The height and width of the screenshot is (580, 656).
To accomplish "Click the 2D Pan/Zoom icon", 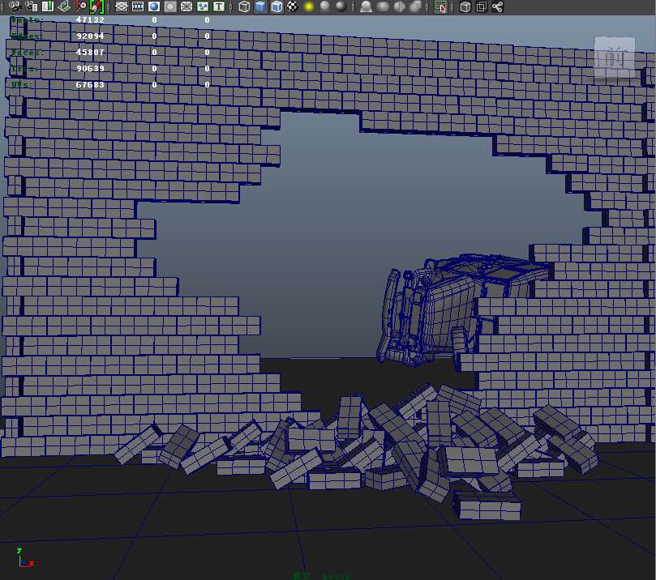I will [80, 6].
